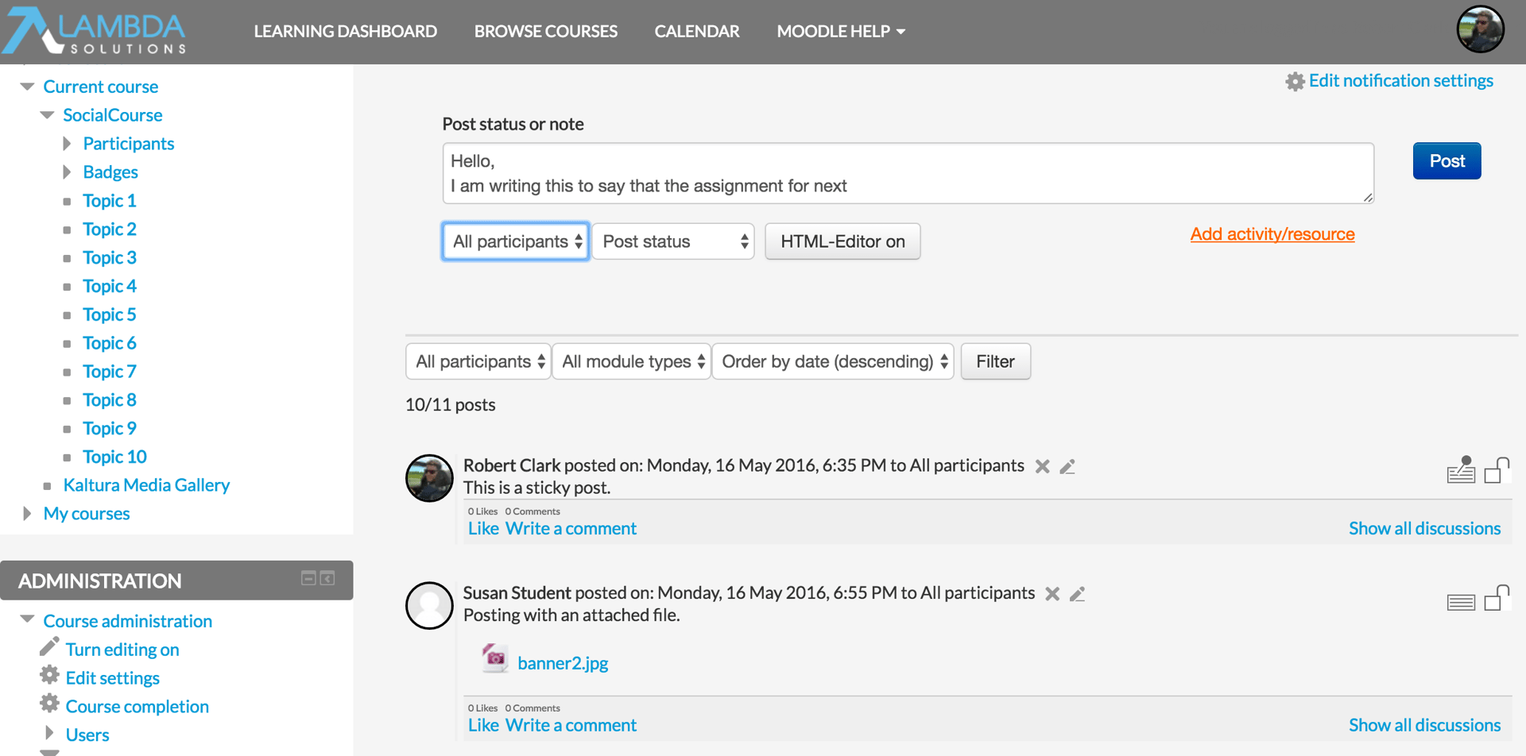Open the All module types filter dropdown
This screenshot has height=756, width=1526.
pyautogui.click(x=632, y=361)
